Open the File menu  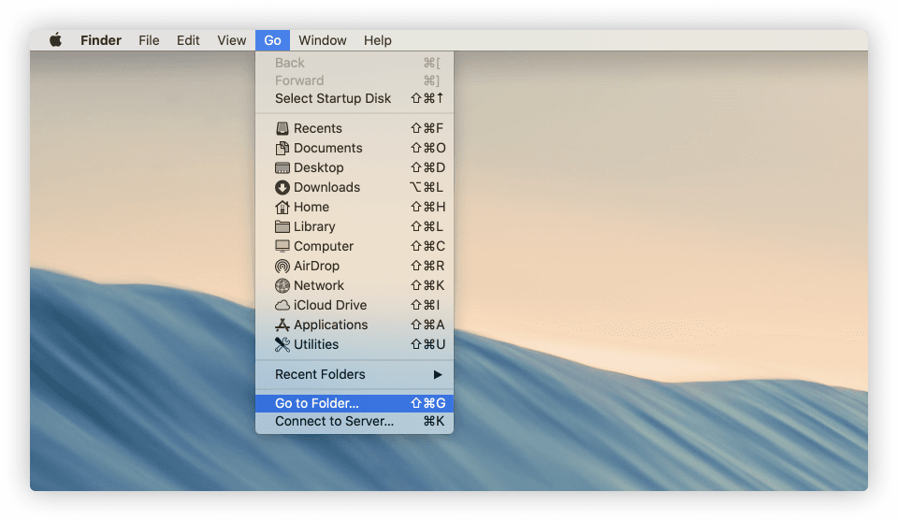tap(149, 40)
